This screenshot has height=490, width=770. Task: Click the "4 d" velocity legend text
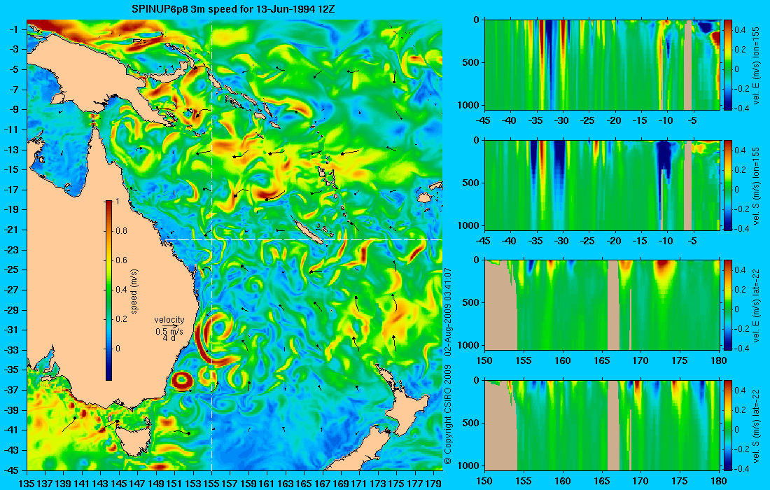coord(170,338)
